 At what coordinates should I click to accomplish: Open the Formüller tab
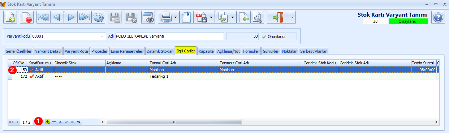tap(251, 51)
